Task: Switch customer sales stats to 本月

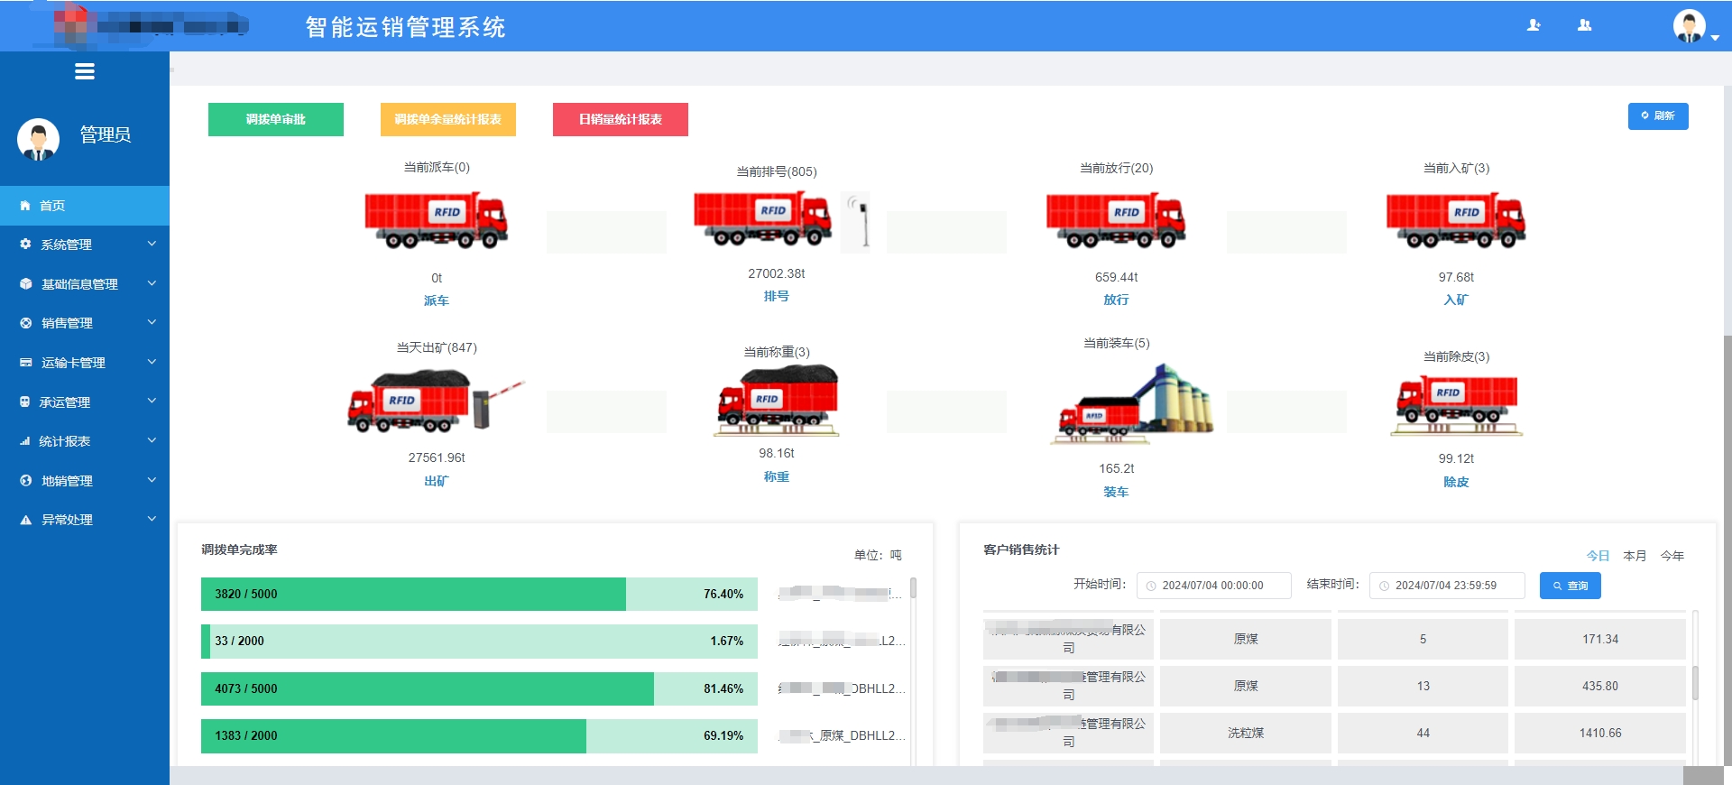Action: click(1635, 556)
